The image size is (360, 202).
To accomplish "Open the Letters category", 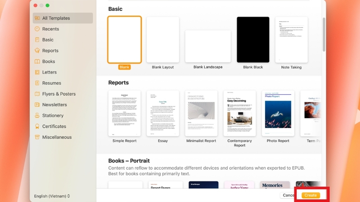I will (63, 72).
